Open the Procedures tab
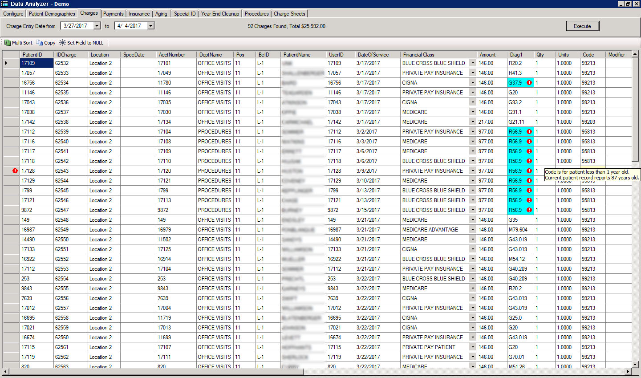Viewport: 641px width, 378px height. point(257,14)
